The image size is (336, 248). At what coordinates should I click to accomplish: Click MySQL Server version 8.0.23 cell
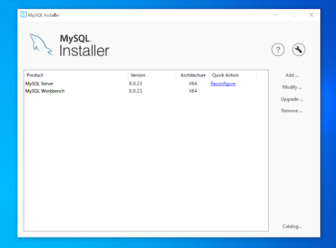click(x=135, y=84)
